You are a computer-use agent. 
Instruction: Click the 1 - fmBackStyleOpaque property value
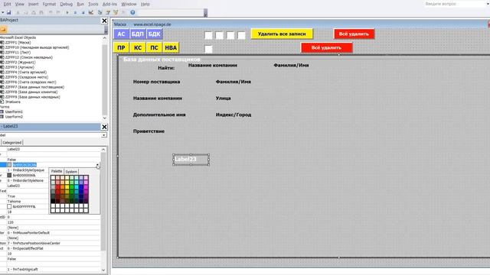(x=26, y=170)
